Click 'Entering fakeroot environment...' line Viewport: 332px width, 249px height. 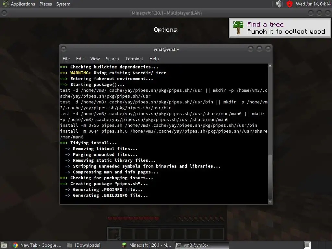pyautogui.click(x=112, y=79)
